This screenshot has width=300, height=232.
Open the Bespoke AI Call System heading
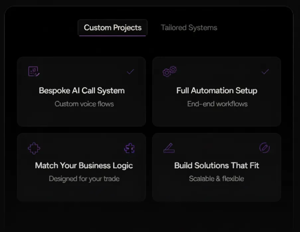tap(82, 91)
